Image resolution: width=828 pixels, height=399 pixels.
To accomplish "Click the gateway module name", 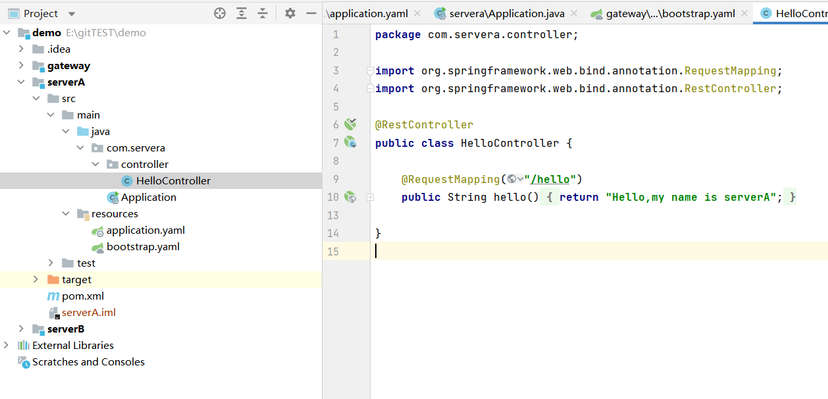I will pos(68,65).
